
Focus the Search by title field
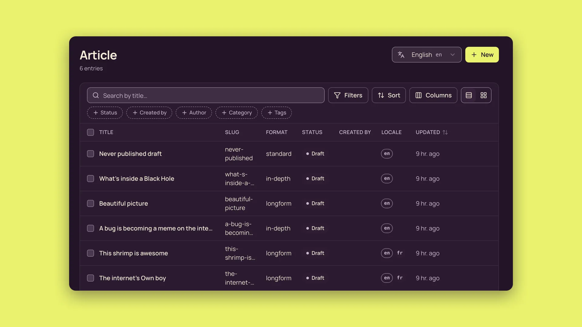[x=206, y=95]
